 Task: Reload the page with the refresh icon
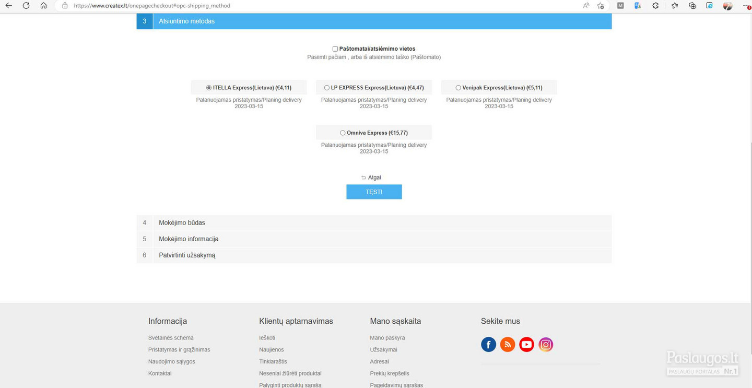pyautogui.click(x=26, y=6)
